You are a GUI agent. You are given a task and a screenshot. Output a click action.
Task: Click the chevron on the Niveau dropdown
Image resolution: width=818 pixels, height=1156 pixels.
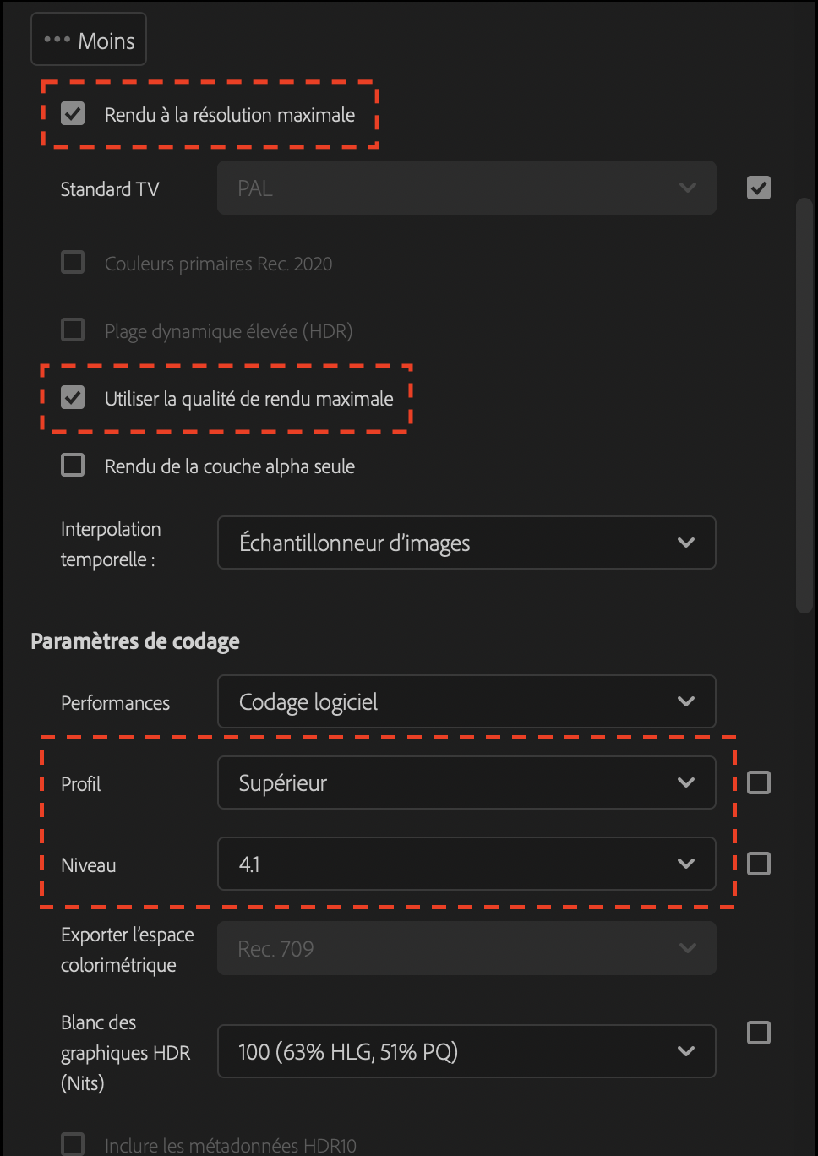click(686, 864)
